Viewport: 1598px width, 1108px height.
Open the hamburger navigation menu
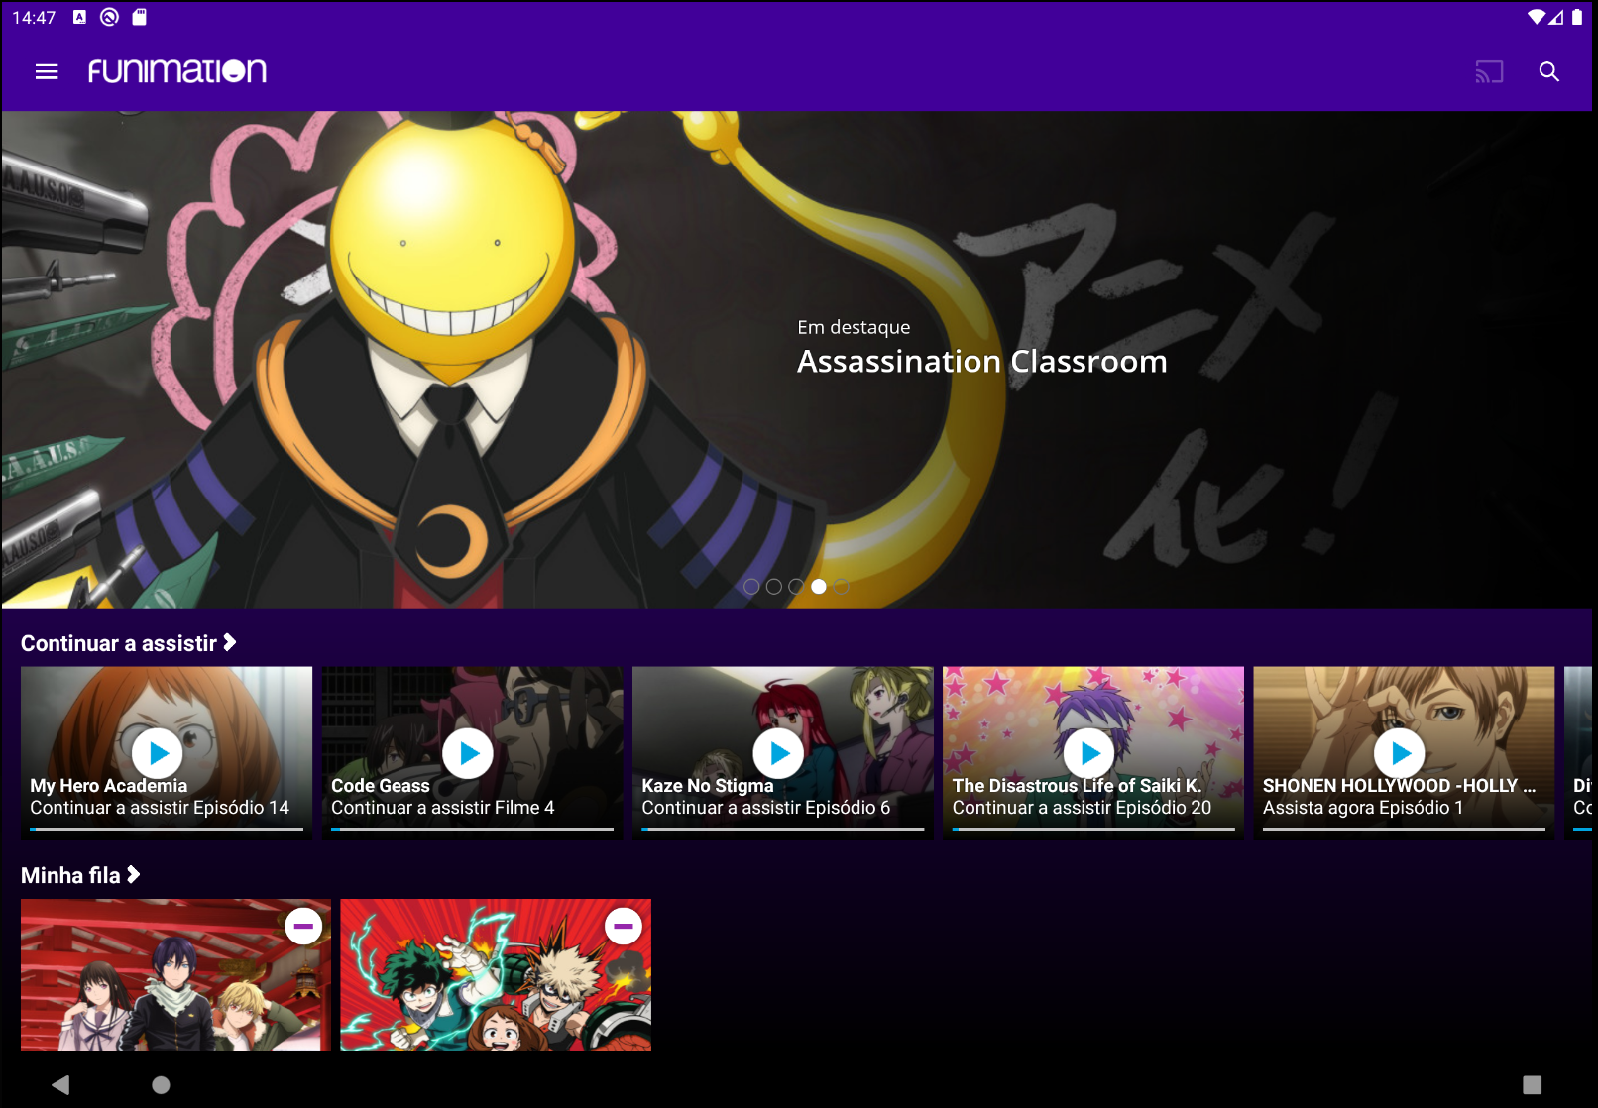click(47, 71)
